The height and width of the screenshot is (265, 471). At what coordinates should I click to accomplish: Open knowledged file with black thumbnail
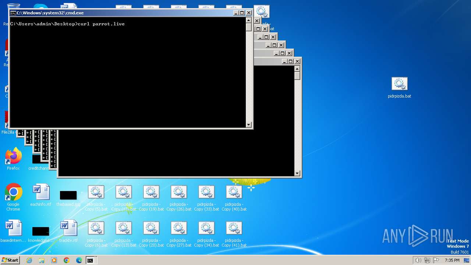[x=41, y=234]
